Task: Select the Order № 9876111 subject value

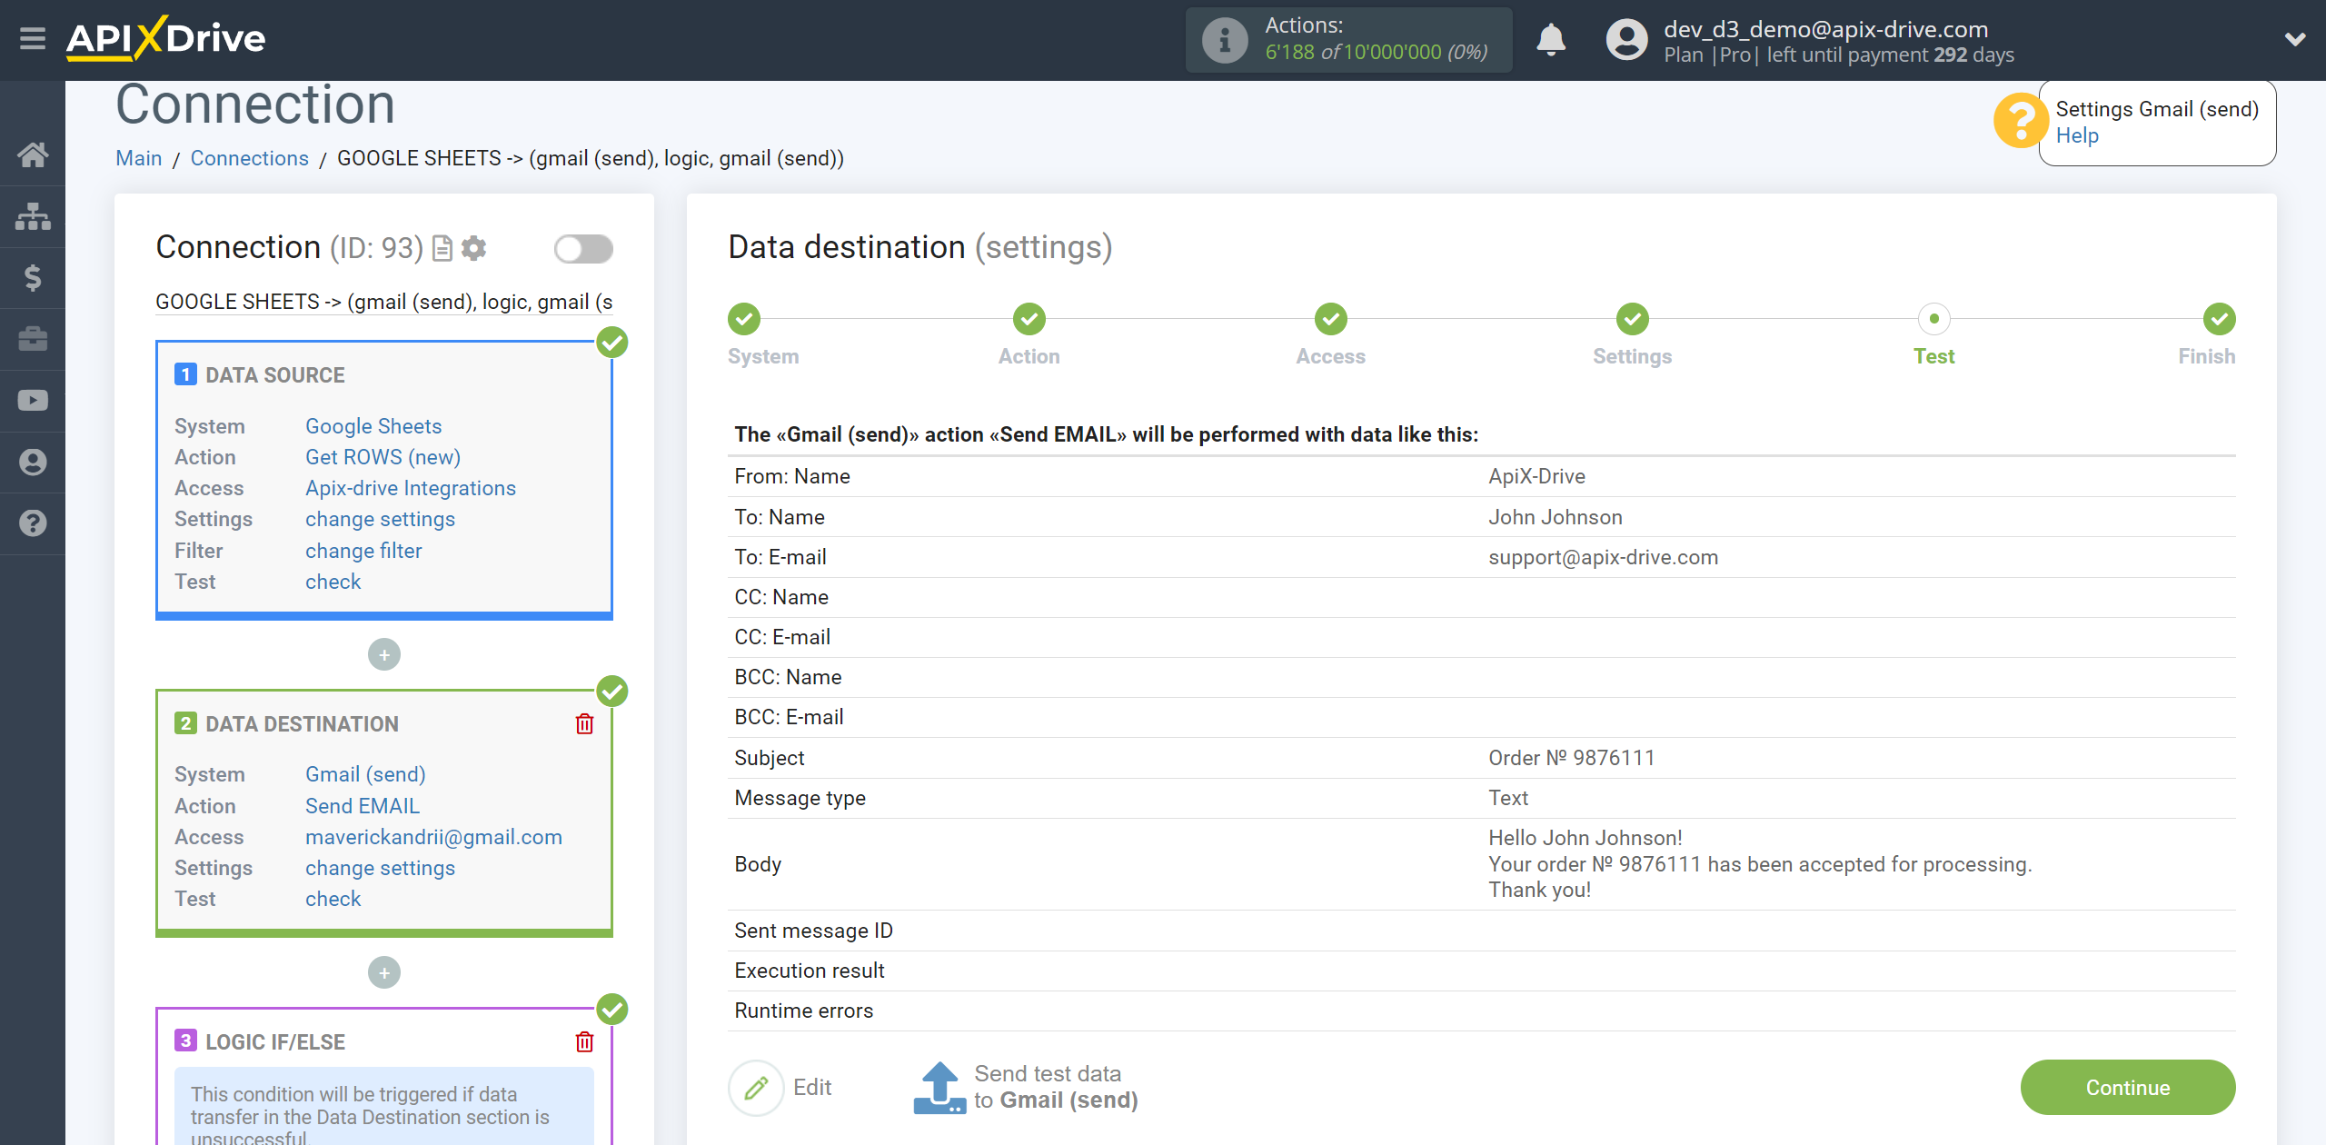Action: (1571, 758)
